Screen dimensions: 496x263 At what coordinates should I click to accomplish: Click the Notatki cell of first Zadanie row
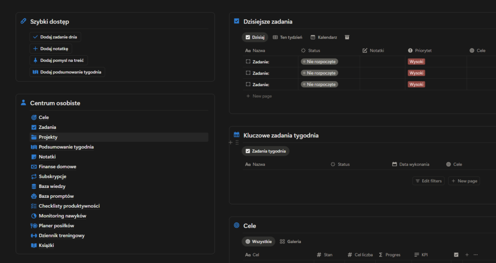point(383,61)
